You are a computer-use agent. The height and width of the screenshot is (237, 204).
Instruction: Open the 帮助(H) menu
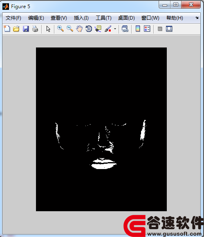[175, 18]
